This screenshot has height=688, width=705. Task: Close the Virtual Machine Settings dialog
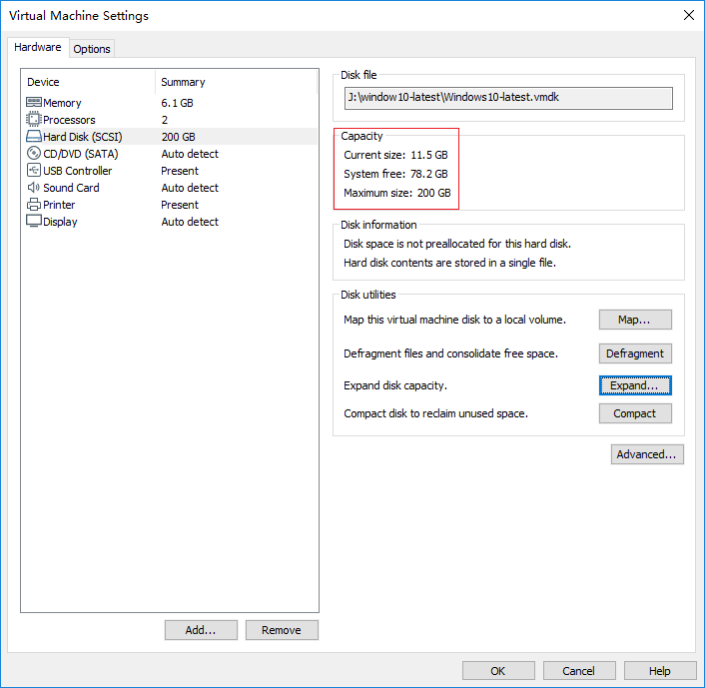pyautogui.click(x=688, y=15)
